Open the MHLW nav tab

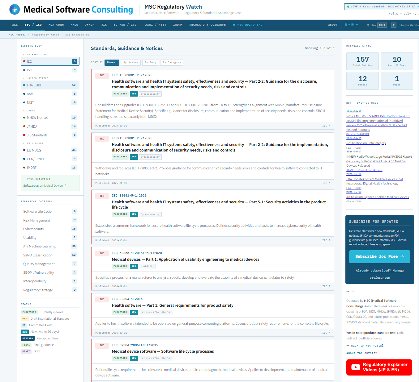[74, 25]
